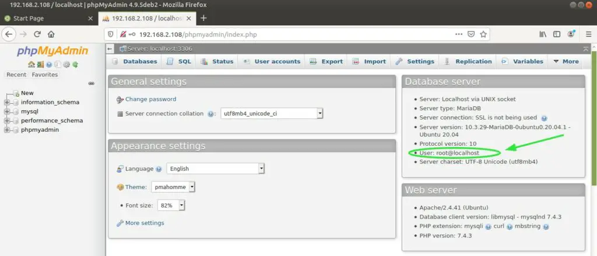Open the Theme dropdown showing pmahomme
The width and height of the screenshot is (597, 256).
(x=173, y=187)
